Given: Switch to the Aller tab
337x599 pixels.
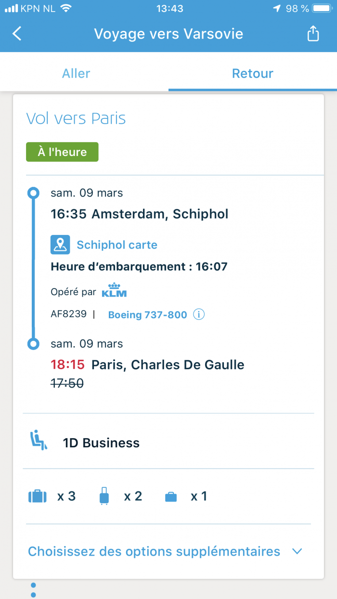Looking at the screenshot, I should pos(76,73).
